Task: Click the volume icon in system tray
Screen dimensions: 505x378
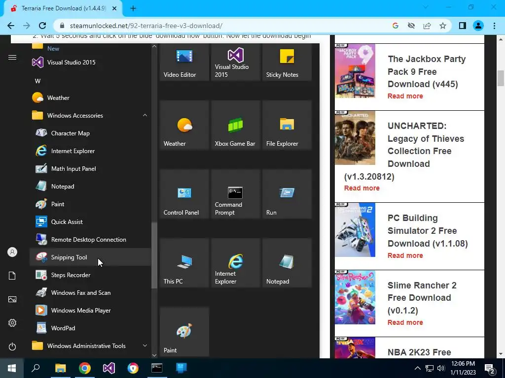Action: coord(441,368)
